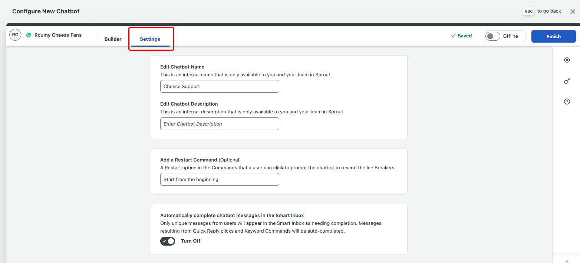Click the Offline status label
Viewport: 580px width, 263px height.
510,36
